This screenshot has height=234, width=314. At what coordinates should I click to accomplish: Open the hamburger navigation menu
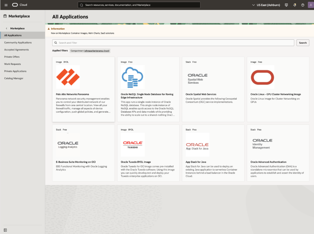6,5
